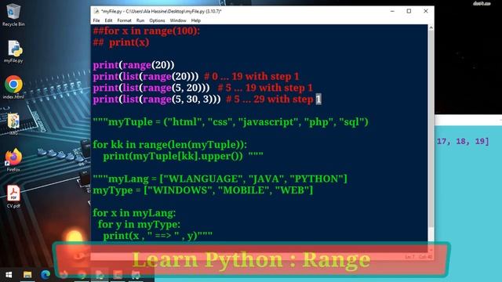The height and width of the screenshot is (282, 502).
Task: Click the highlighted '1' at comment end
Action: point(318,99)
